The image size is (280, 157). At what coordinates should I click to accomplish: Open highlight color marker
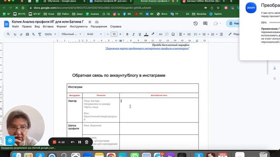(153, 34)
